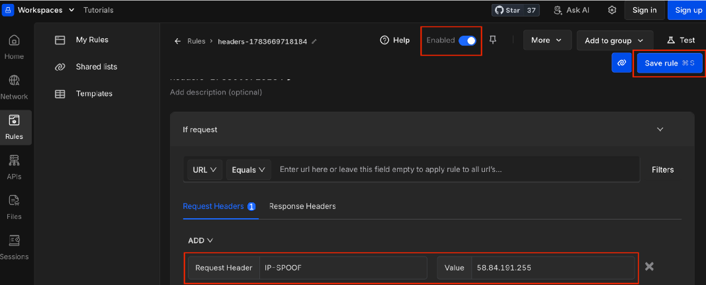Select Templates in the side panel
The image size is (706, 285).
pyautogui.click(x=94, y=94)
